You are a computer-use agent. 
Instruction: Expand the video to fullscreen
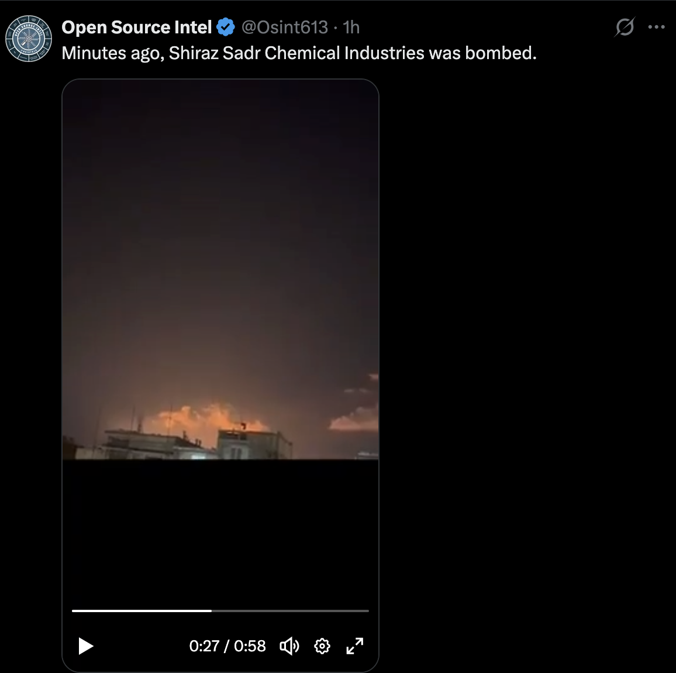pyautogui.click(x=355, y=646)
